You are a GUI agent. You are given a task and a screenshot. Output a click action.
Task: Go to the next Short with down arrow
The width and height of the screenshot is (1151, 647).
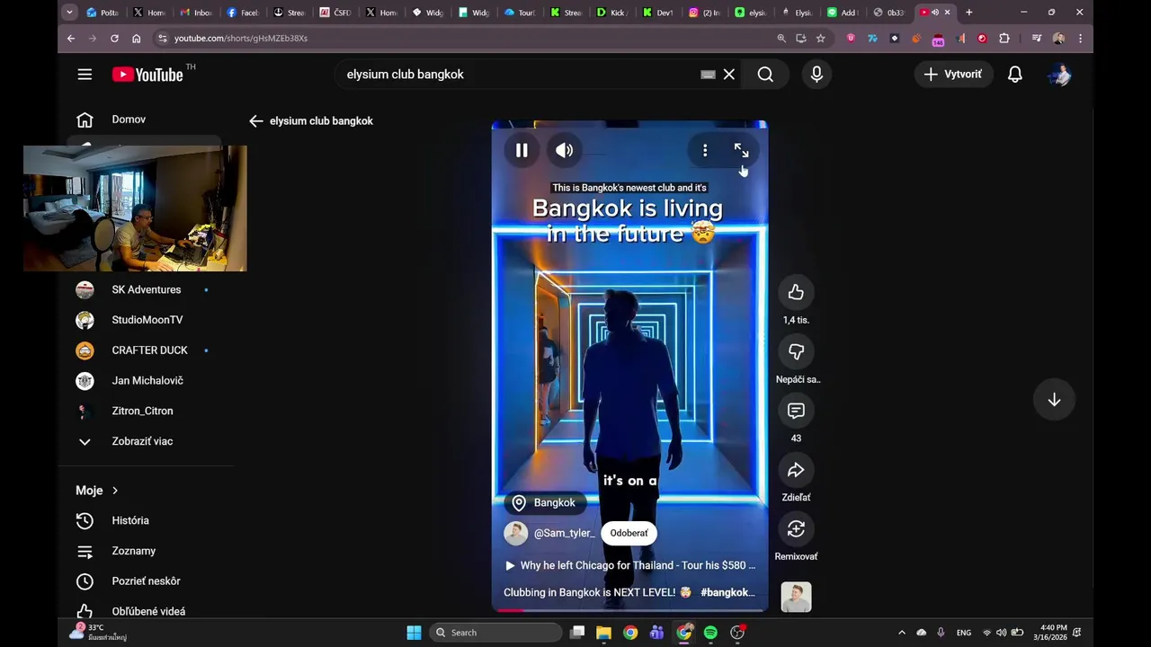pyautogui.click(x=1054, y=400)
